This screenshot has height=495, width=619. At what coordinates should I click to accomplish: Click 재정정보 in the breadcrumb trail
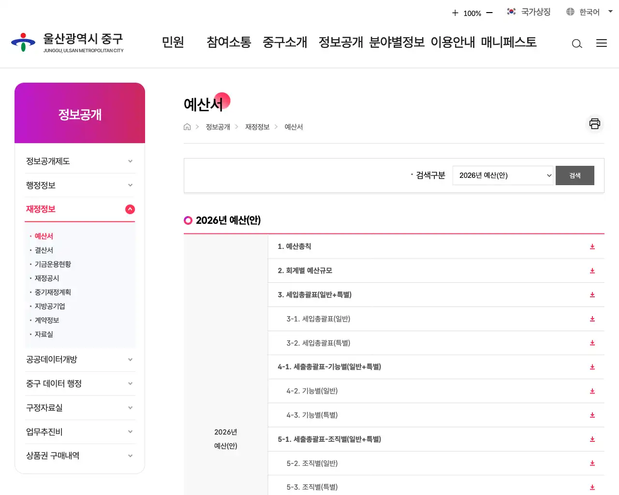pos(257,127)
